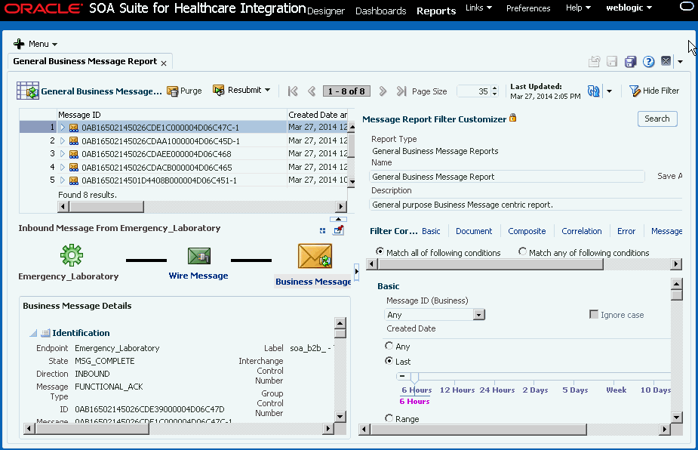Click the report Name input field
Screen dimensions: 698x450
(x=507, y=177)
